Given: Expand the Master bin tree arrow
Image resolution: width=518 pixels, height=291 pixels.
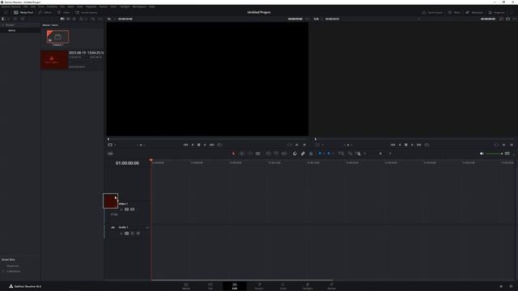Looking at the screenshot, I should 3,25.
